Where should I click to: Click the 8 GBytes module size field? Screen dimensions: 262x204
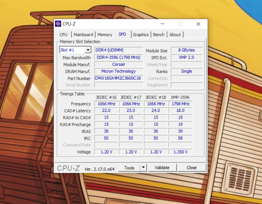click(x=186, y=50)
